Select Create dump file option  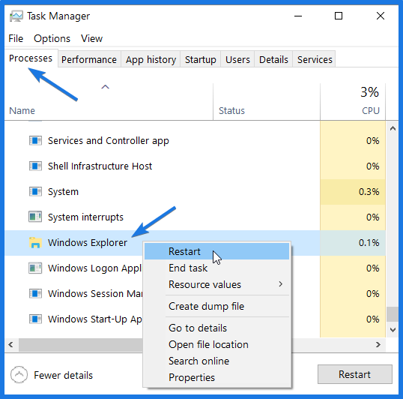216,306
